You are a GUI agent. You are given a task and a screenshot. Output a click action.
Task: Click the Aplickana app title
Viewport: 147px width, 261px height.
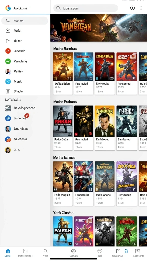[20, 8]
